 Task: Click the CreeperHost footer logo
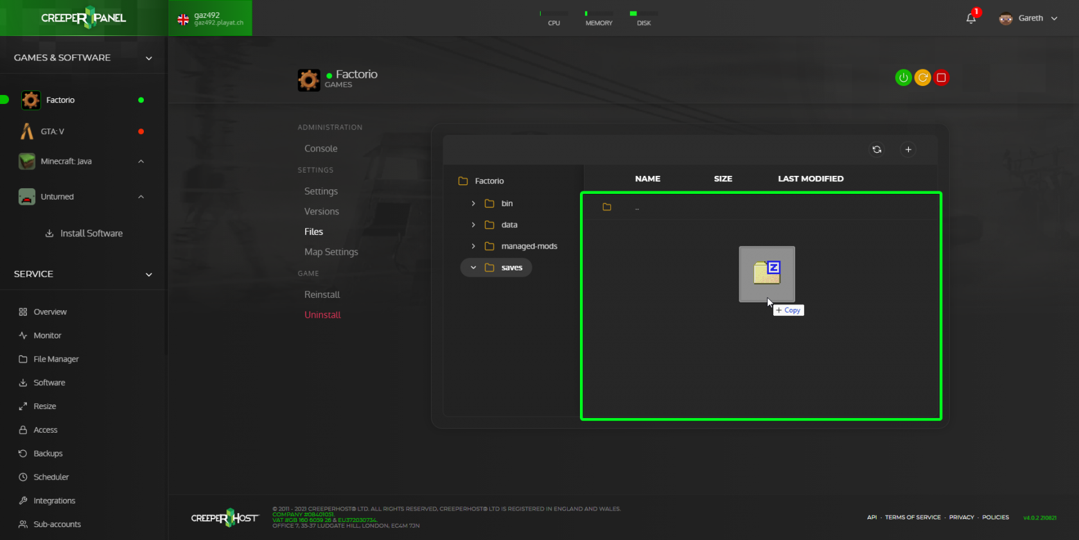[x=225, y=518]
